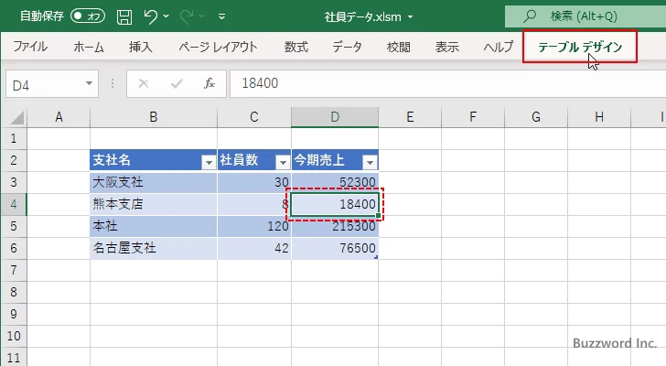The image size is (666, 366).
Task: Open the Redo history dropdown arrow
Action: [202, 16]
